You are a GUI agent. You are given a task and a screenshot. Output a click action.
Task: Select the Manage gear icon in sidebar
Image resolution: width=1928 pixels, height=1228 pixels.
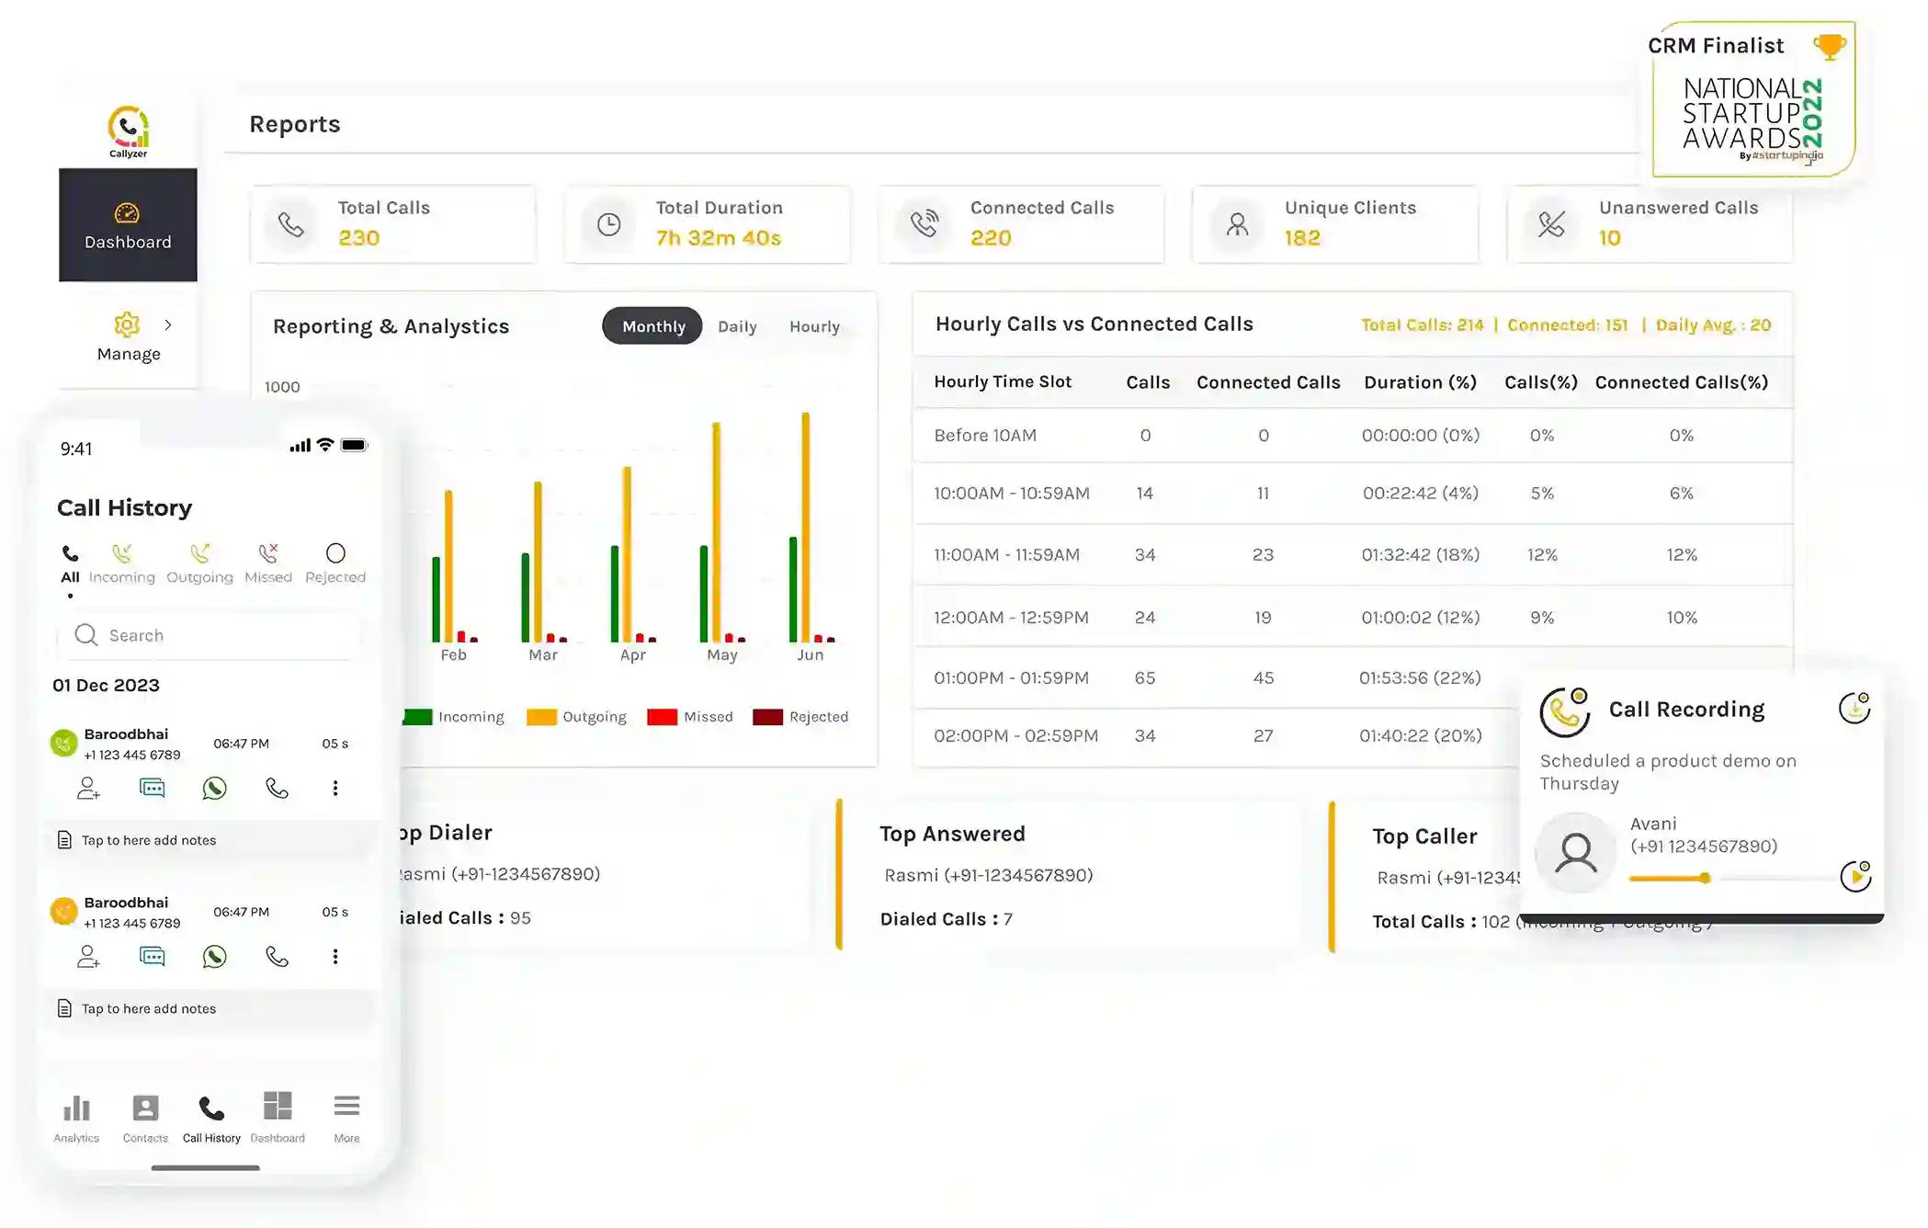point(127,324)
